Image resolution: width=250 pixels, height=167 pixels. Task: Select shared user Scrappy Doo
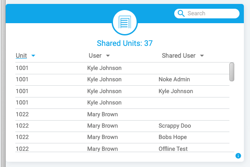(175, 126)
